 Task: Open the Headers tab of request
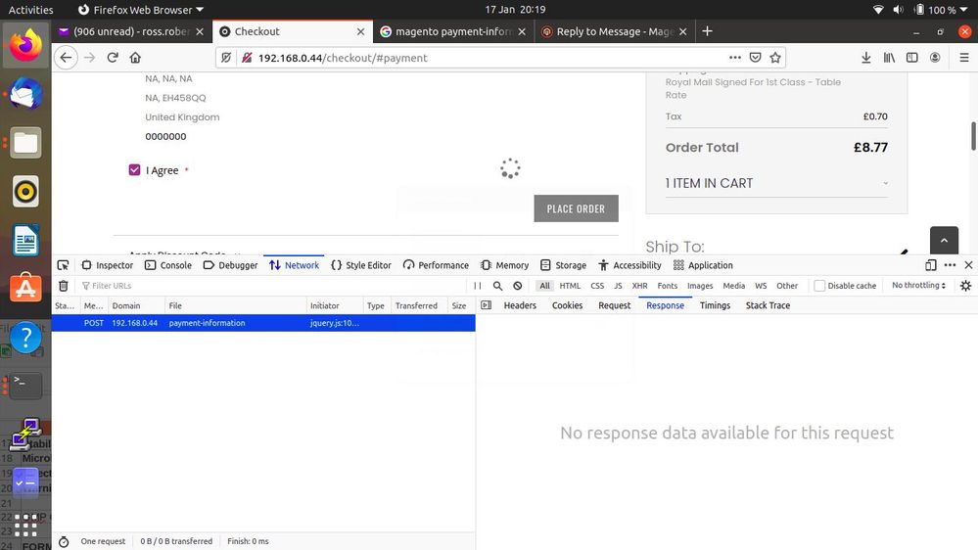tap(520, 305)
